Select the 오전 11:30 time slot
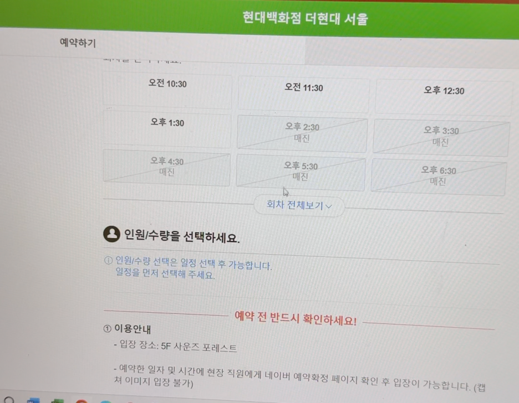The width and height of the screenshot is (519, 403). pyautogui.click(x=303, y=94)
